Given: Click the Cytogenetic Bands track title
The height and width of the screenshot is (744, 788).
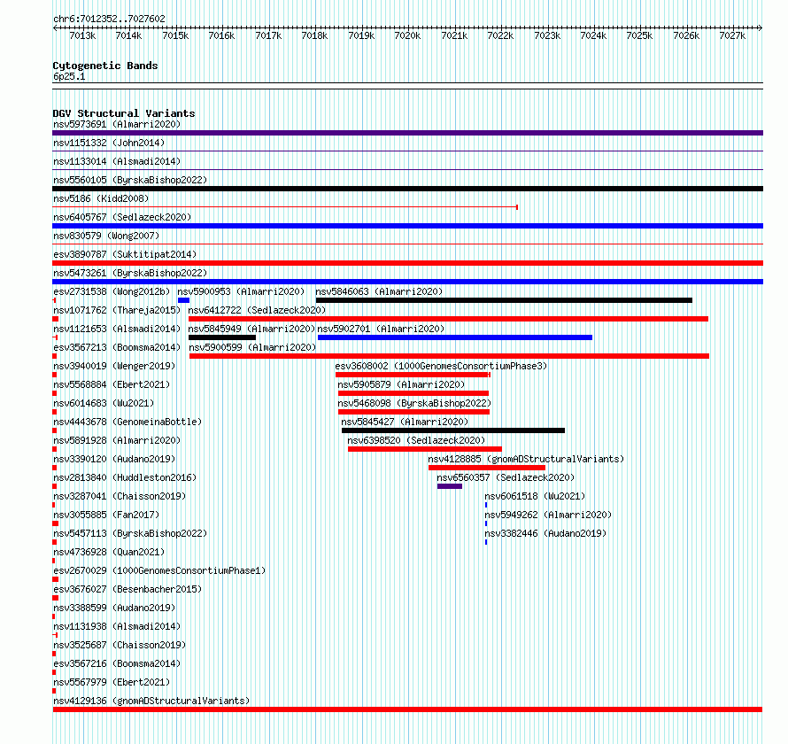Looking at the screenshot, I should tap(105, 66).
